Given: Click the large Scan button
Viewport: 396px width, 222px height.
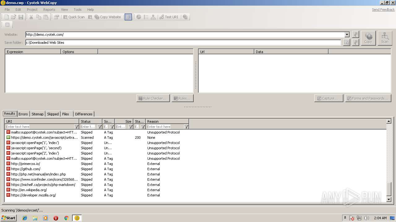Looking at the screenshot, I should coord(385,38).
